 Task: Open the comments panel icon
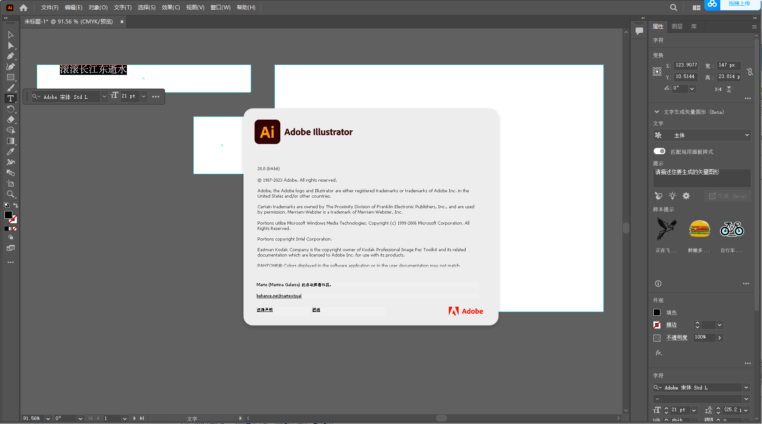click(x=639, y=31)
